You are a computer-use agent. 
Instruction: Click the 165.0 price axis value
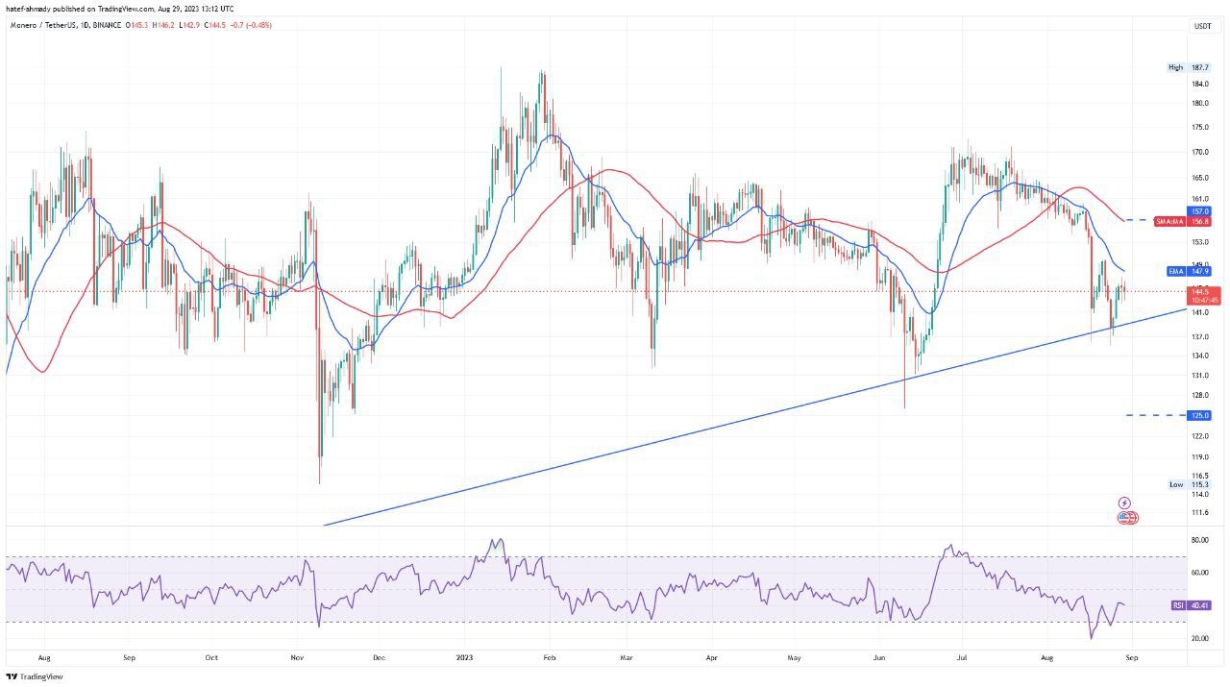pos(1200,178)
